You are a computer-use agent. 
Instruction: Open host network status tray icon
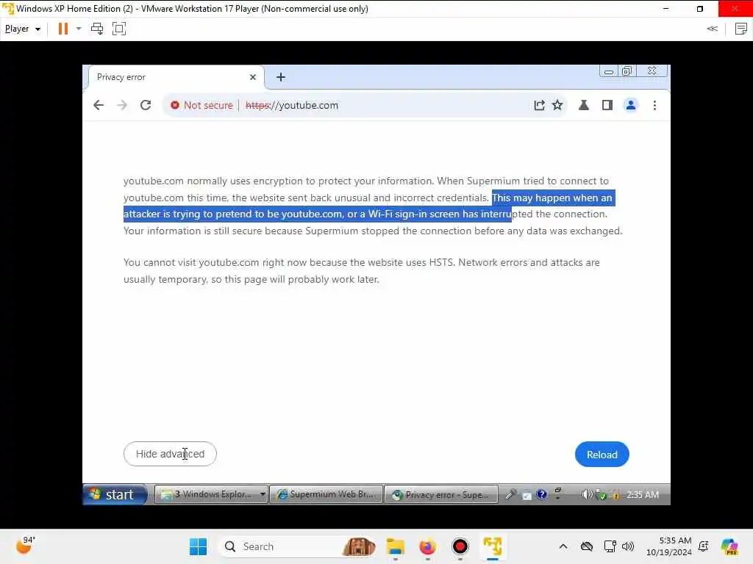pos(610,546)
